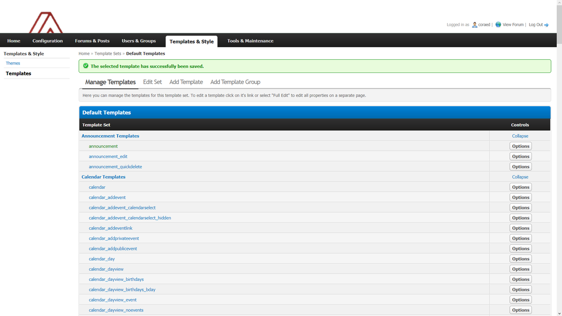Edit the announcement_quickdelete template

click(115, 167)
